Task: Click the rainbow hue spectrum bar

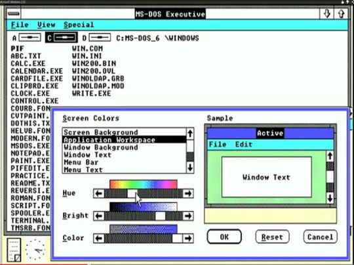Action: (144, 184)
